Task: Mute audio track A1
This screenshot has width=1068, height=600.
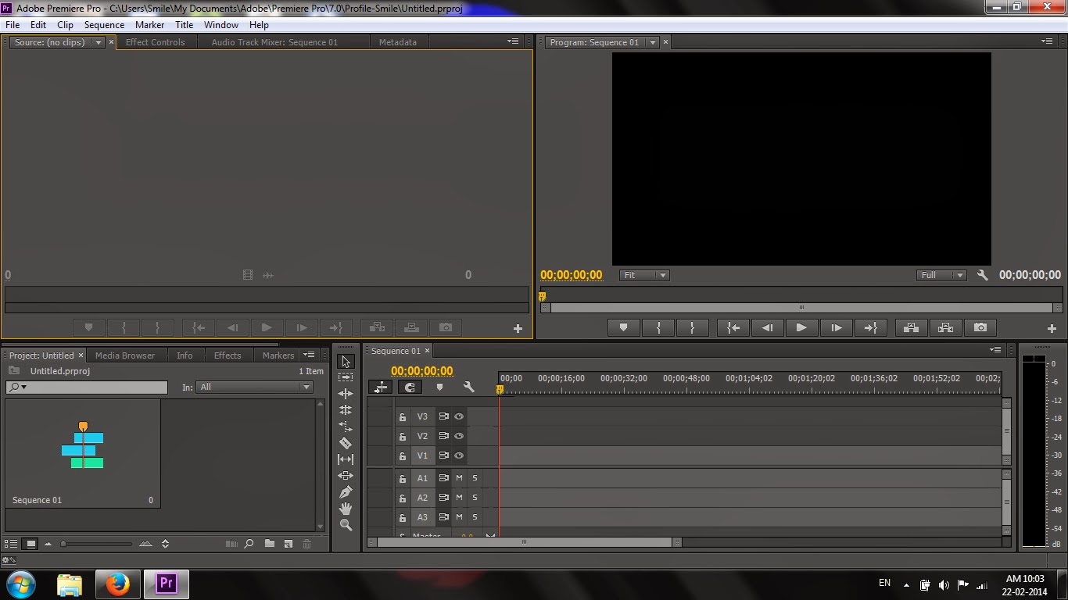Action: click(459, 478)
